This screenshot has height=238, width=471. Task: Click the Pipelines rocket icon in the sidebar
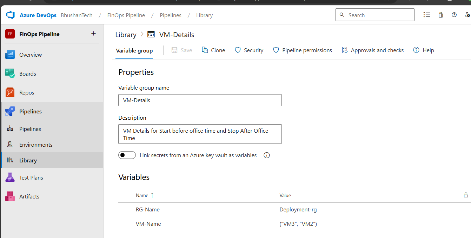(10, 111)
